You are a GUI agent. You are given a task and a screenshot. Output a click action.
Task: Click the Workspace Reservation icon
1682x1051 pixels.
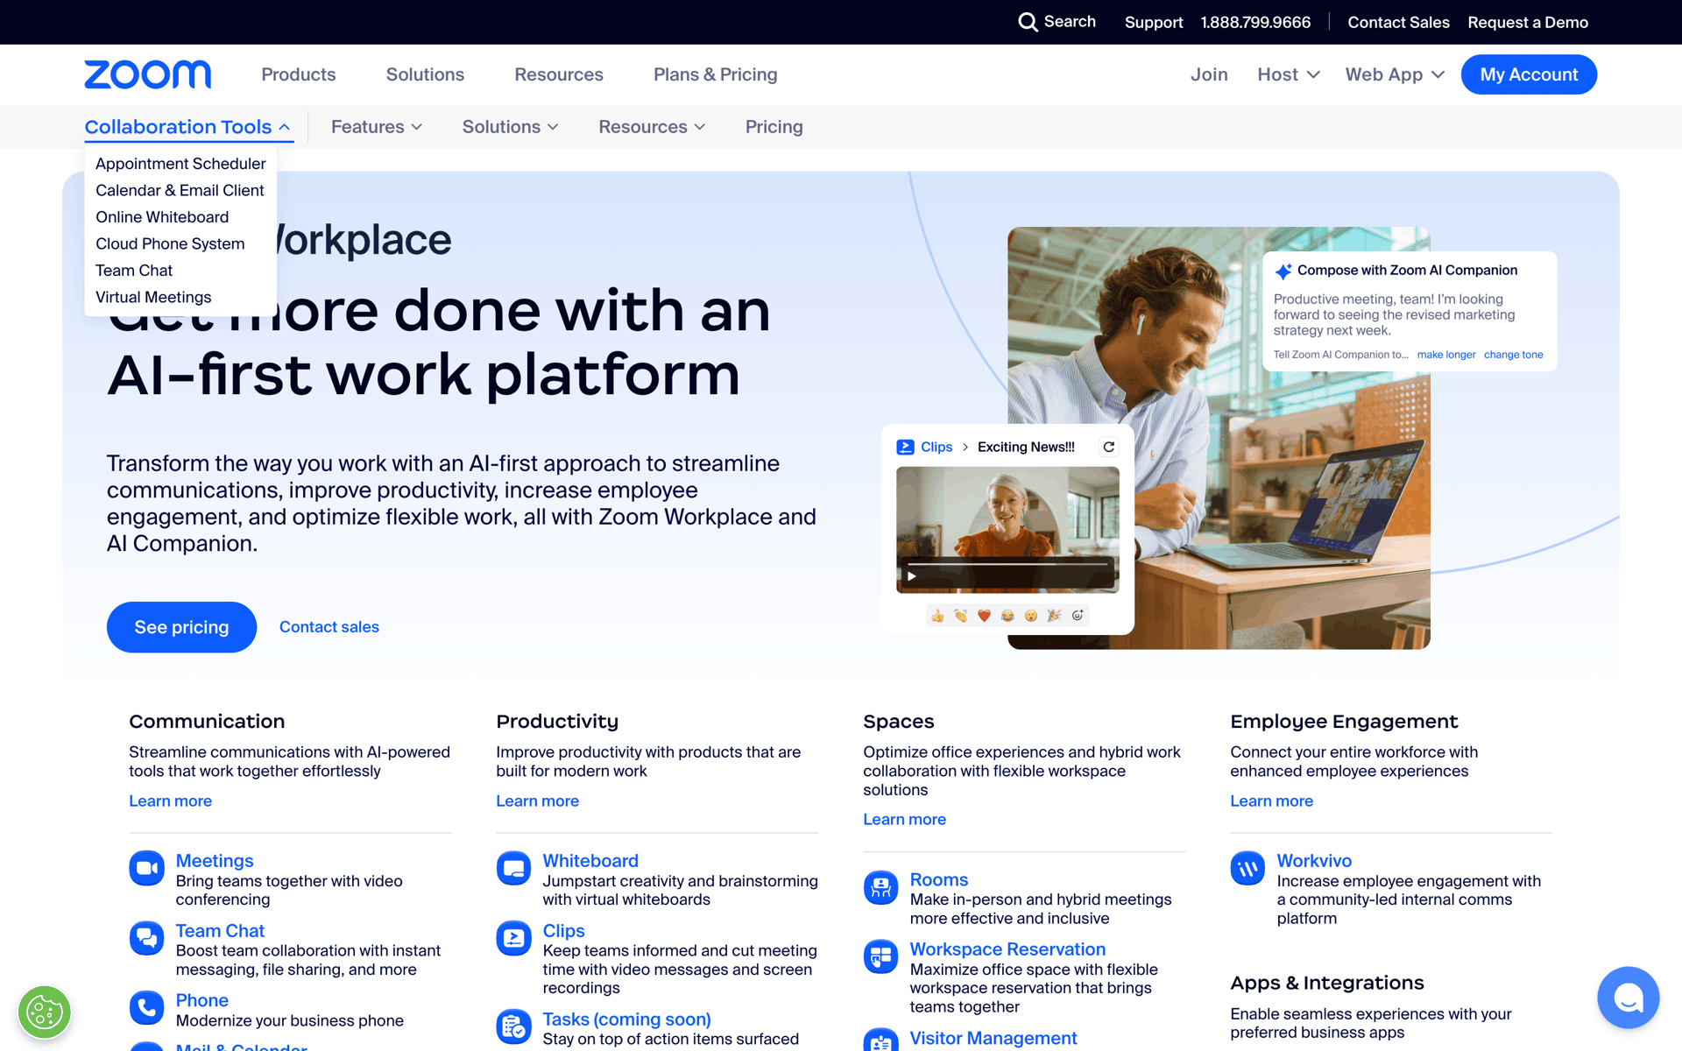pos(880,956)
